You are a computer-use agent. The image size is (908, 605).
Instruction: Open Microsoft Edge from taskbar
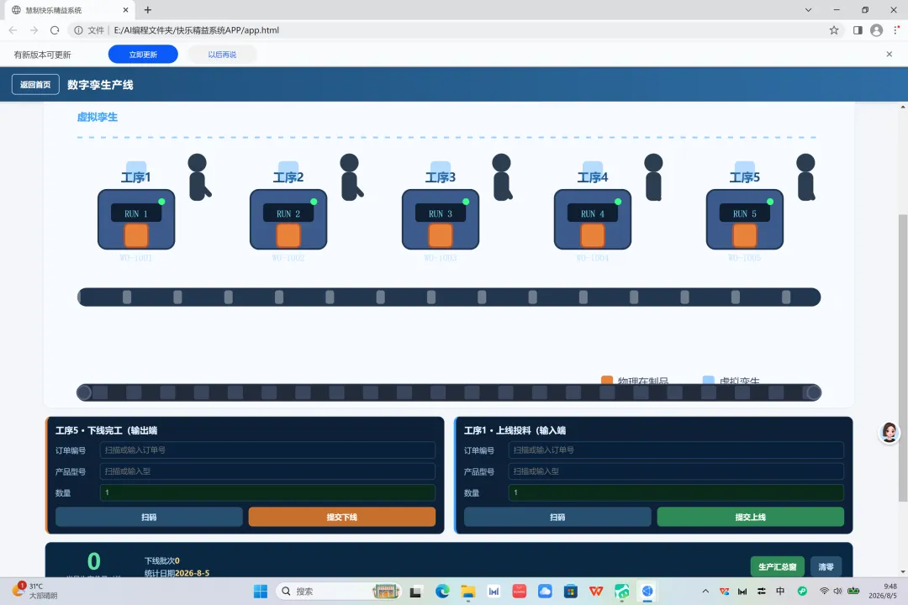click(442, 591)
